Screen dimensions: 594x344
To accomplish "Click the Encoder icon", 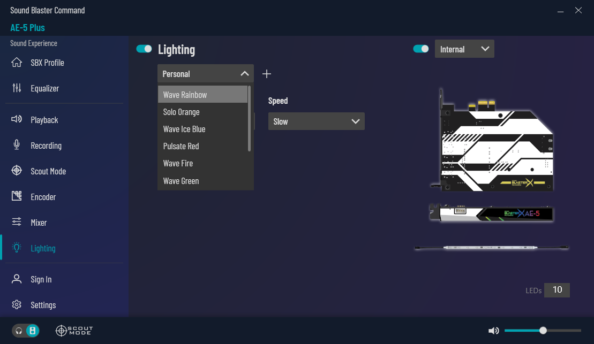I will [x=17, y=196].
